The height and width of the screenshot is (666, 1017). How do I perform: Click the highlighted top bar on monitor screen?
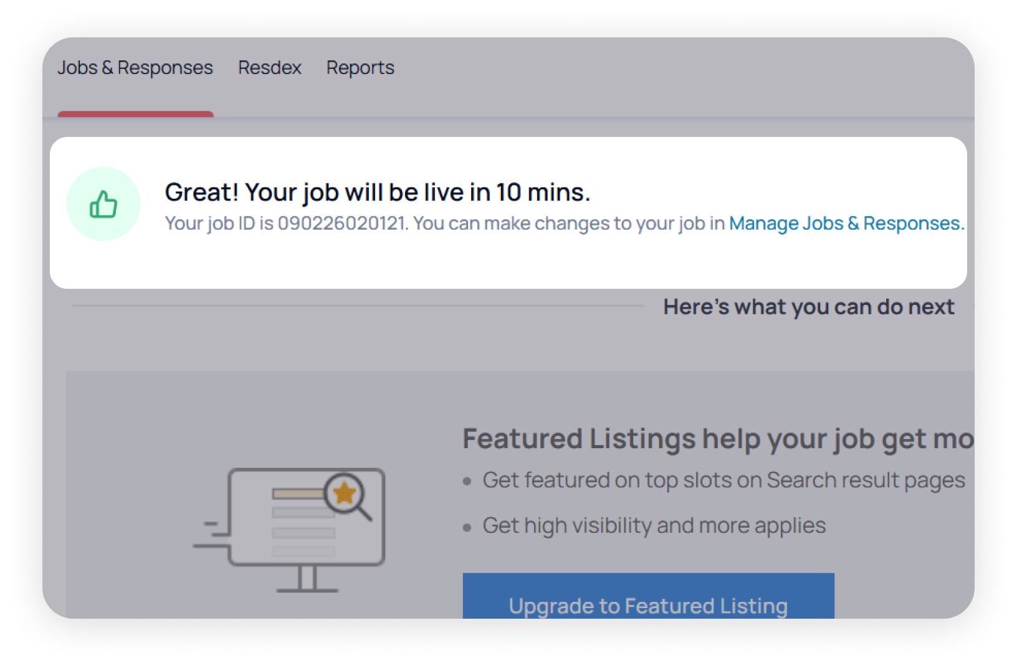[x=298, y=494]
